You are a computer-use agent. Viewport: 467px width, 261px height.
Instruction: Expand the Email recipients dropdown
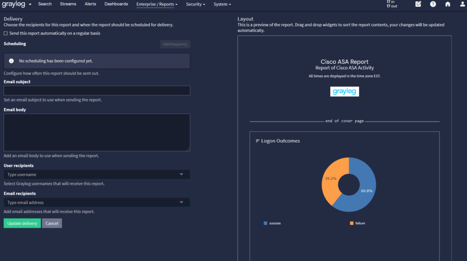(x=181, y=202)
